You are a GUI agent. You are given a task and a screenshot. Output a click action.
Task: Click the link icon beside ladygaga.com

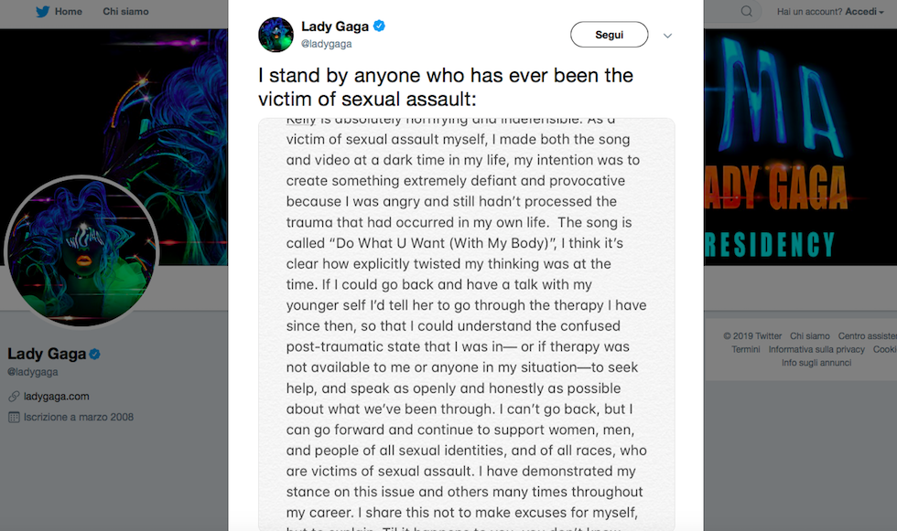click(x=14, y=397)
